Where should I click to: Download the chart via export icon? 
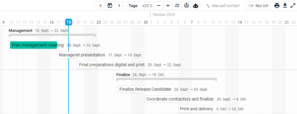coord(285,6)
